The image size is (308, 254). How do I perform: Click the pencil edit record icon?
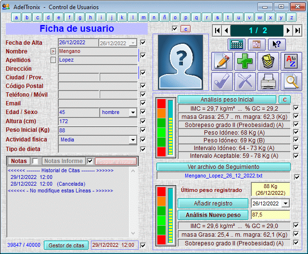(x=222, y=62)
